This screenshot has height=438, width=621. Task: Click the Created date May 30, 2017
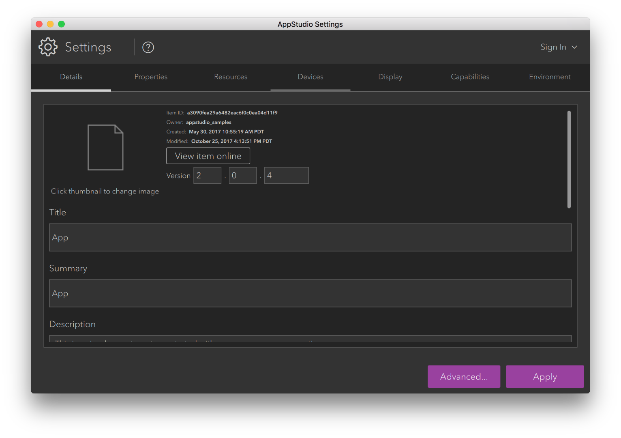click(226, 132)
